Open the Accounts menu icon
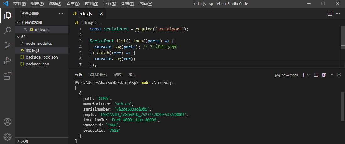 click(8, 121)
